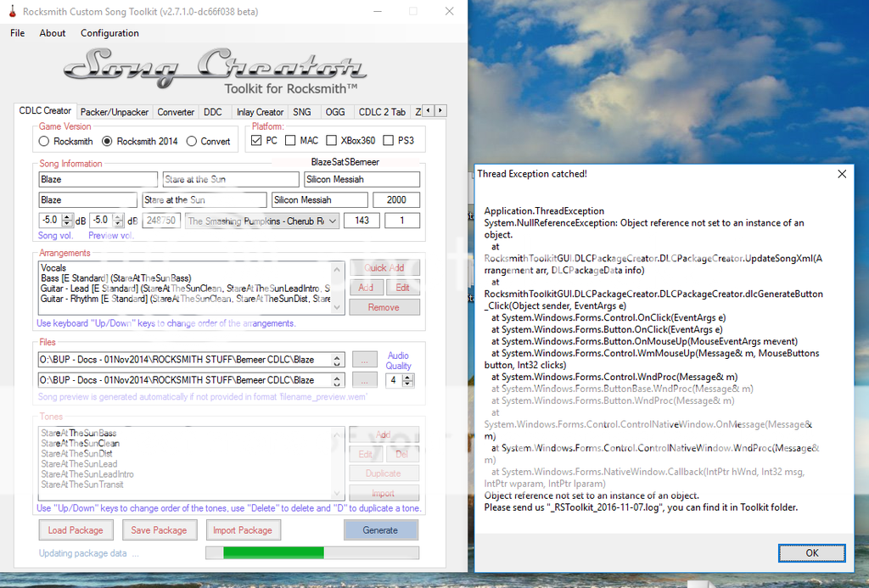
Task: Select the Vocals arrangement in list
Action: point(54,268)
